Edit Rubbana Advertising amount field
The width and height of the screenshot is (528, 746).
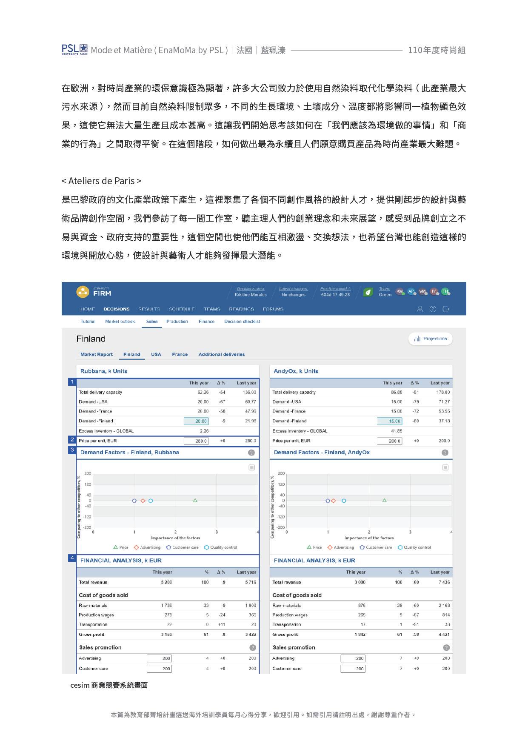pyautogui.click(x=160, y=658)
